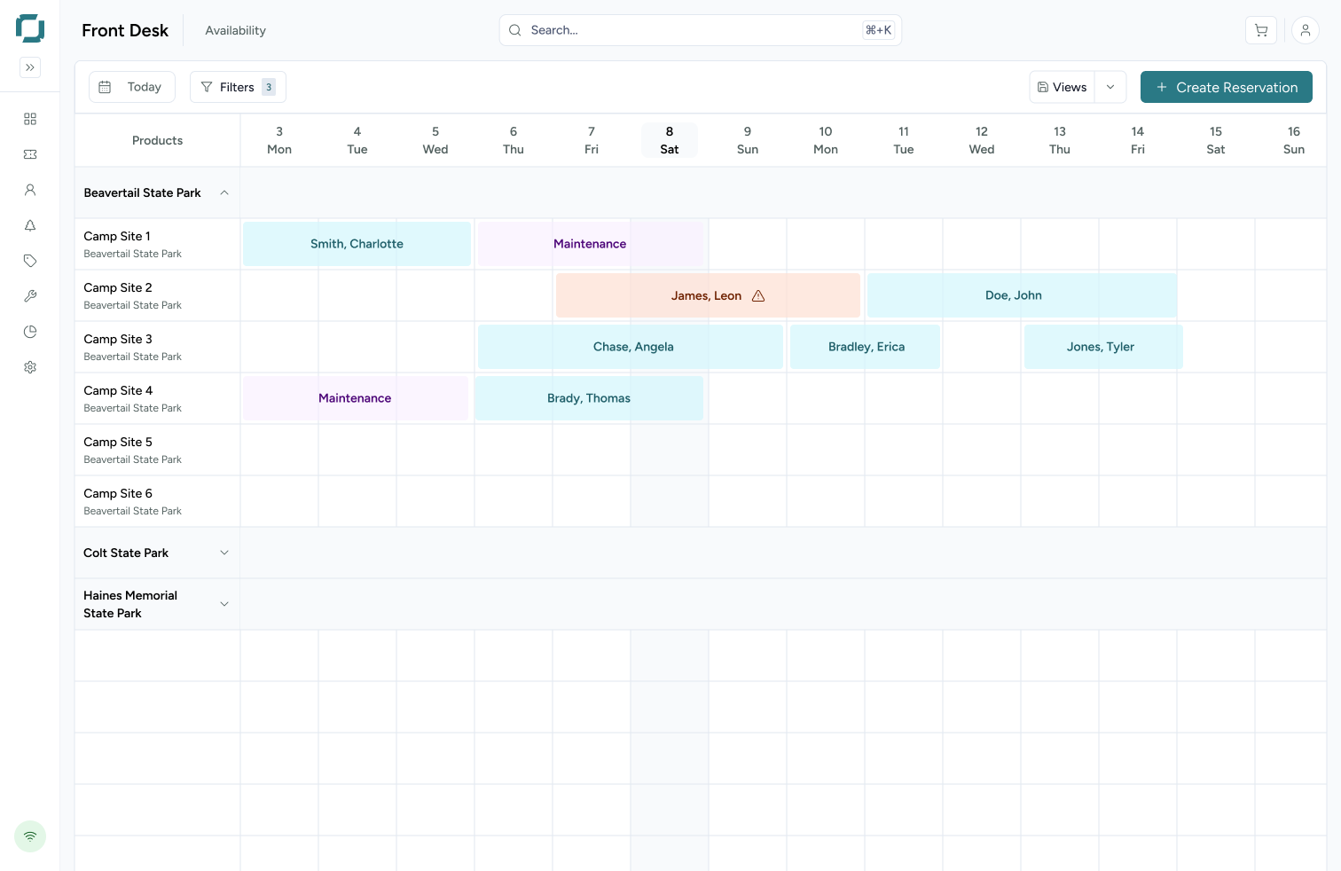Select the Camp Site 1 product row
1341x871 pixels.
157,244
